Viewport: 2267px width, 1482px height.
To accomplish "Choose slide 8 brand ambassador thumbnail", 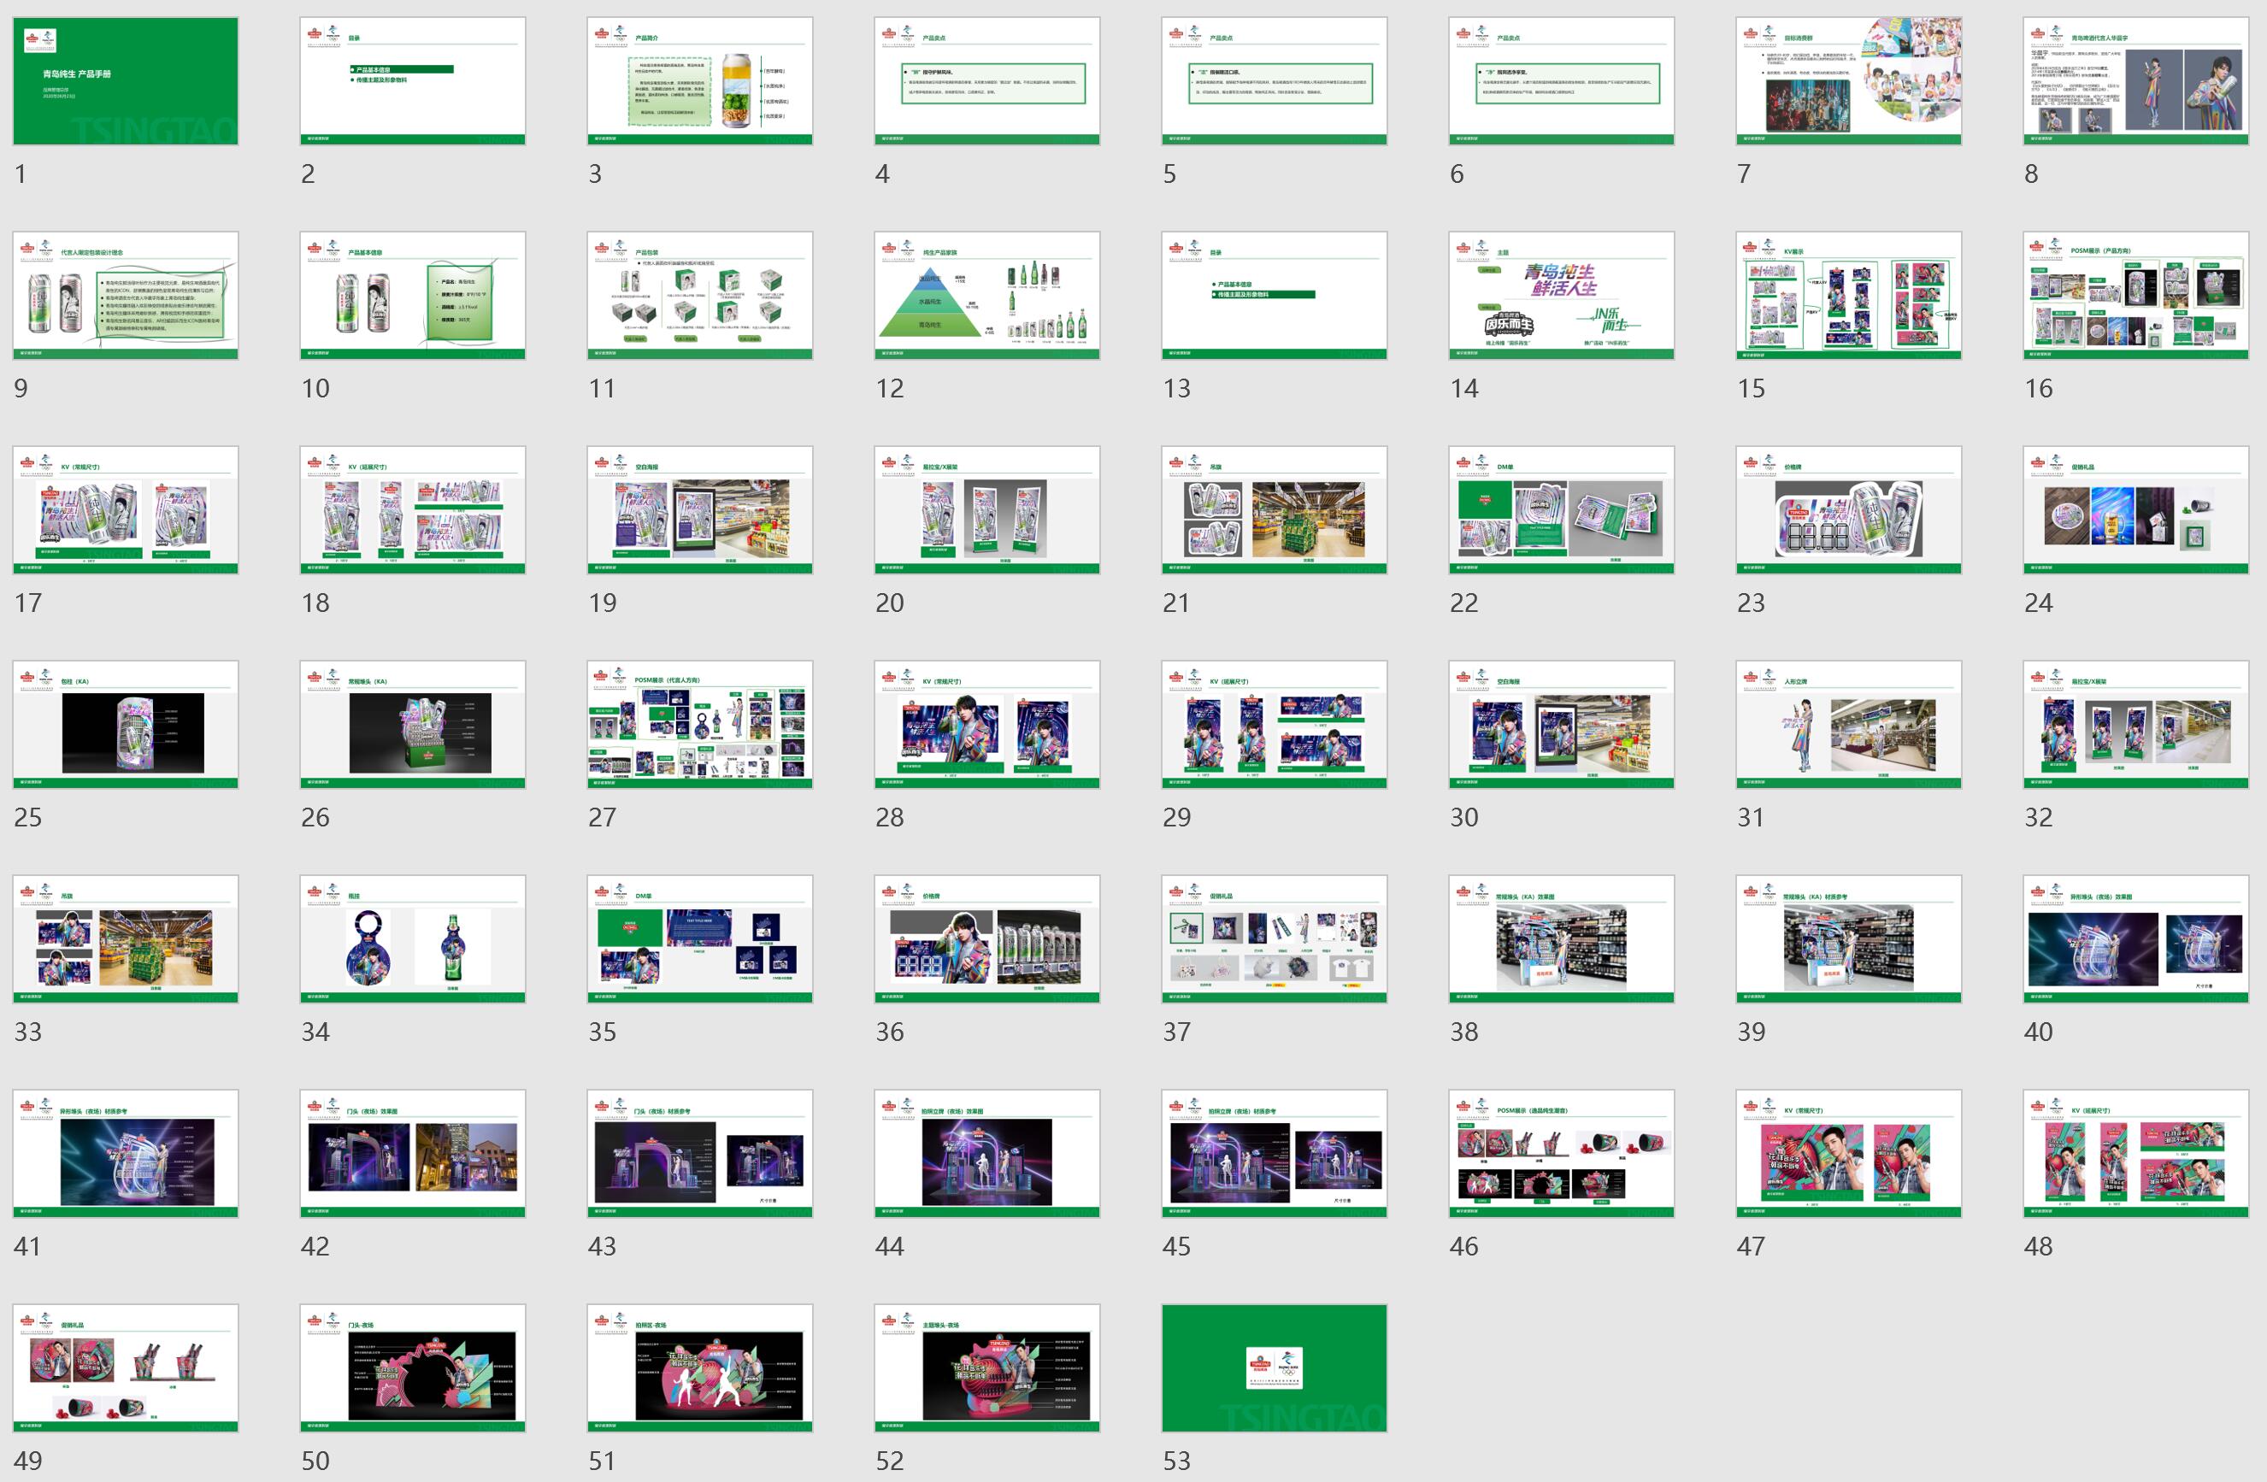I will (2136, 81).
